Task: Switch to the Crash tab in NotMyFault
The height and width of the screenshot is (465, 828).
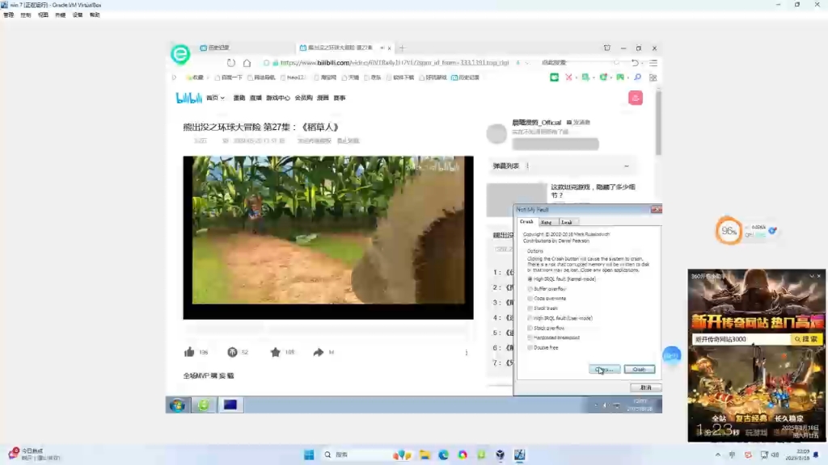Action: click(526, 222)
